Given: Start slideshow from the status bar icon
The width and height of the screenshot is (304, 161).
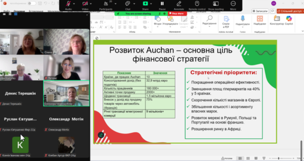Looking at the screenshot, I should (264, 158).
